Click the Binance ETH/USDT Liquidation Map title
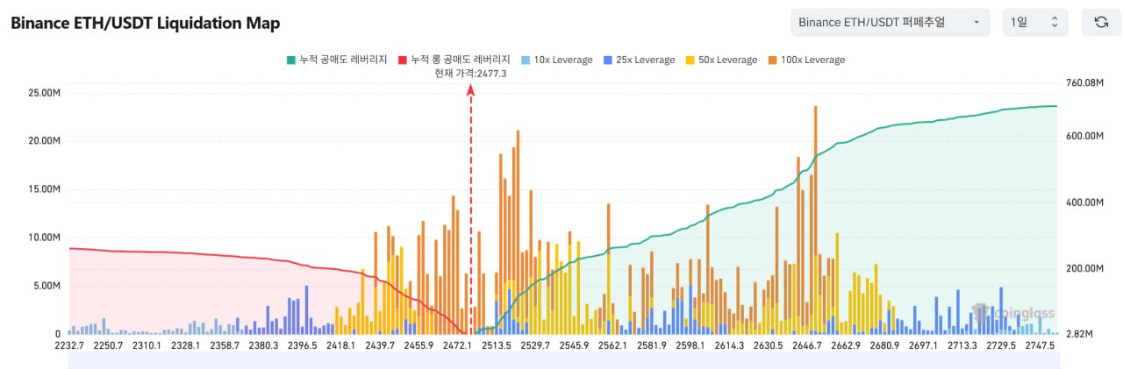This screenshot has width=1123, height=369. point(146,24)
